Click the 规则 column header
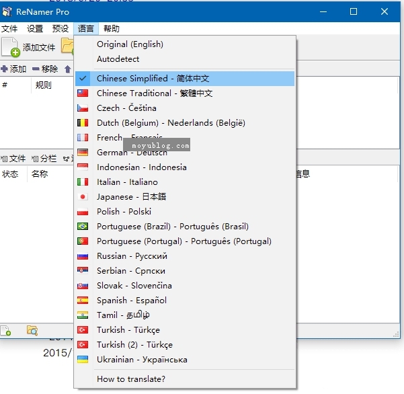 pyautogui.click(x=44, y=85)
